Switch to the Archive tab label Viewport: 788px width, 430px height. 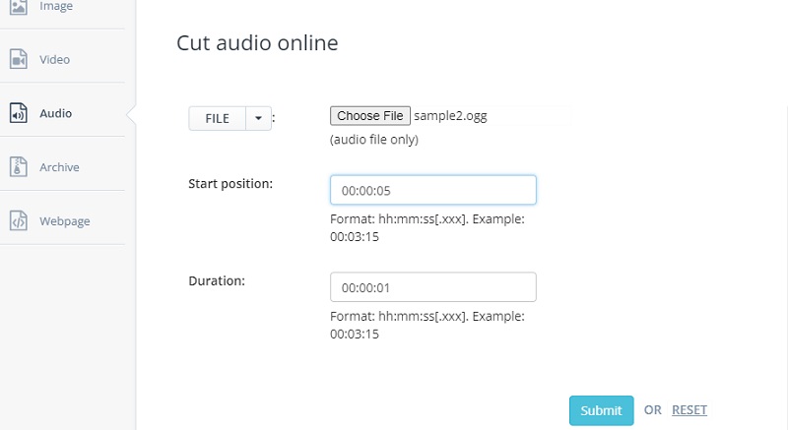coord(59,167)
